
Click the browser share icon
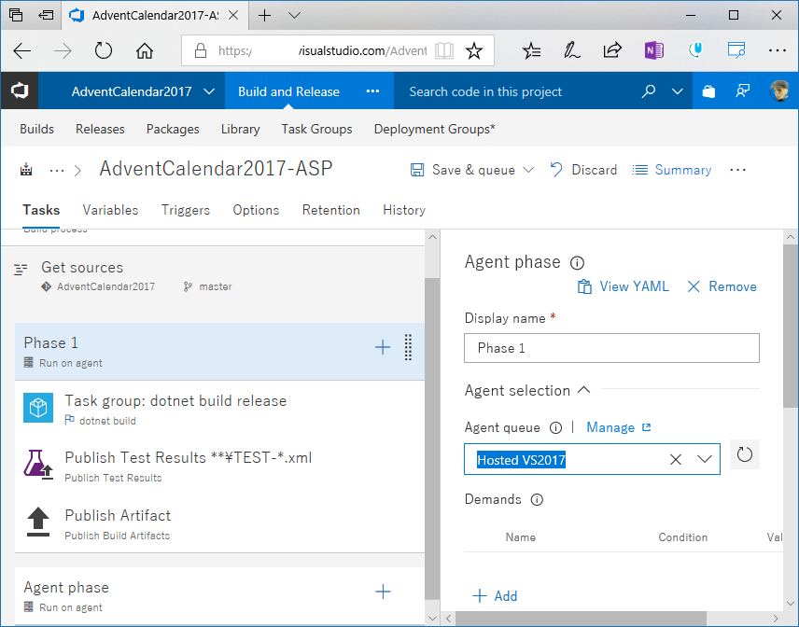coord(612,49)
